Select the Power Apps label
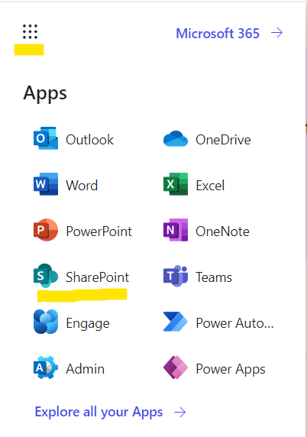The height and width of the screenshot is (437, 307). click(231, 370)
